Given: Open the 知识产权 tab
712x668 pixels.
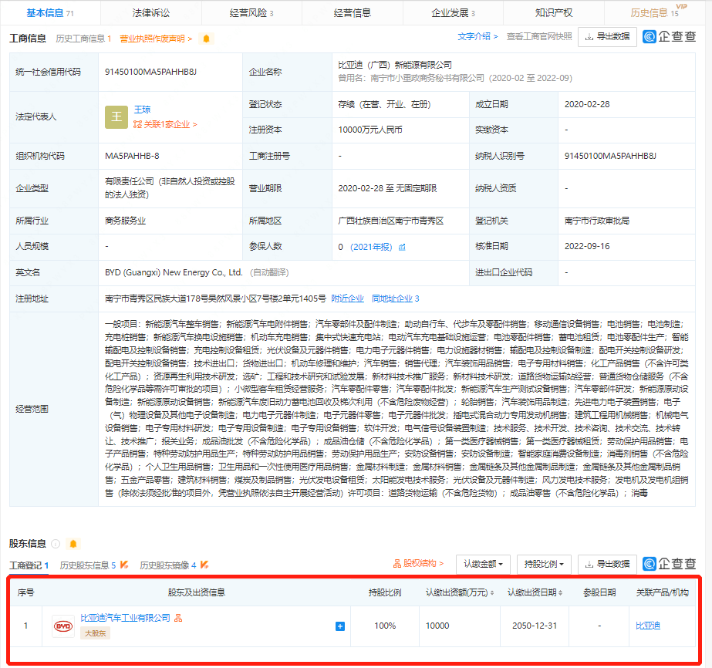Looking at the screenshot, I should pyautogui.click(x=554, y=12).
